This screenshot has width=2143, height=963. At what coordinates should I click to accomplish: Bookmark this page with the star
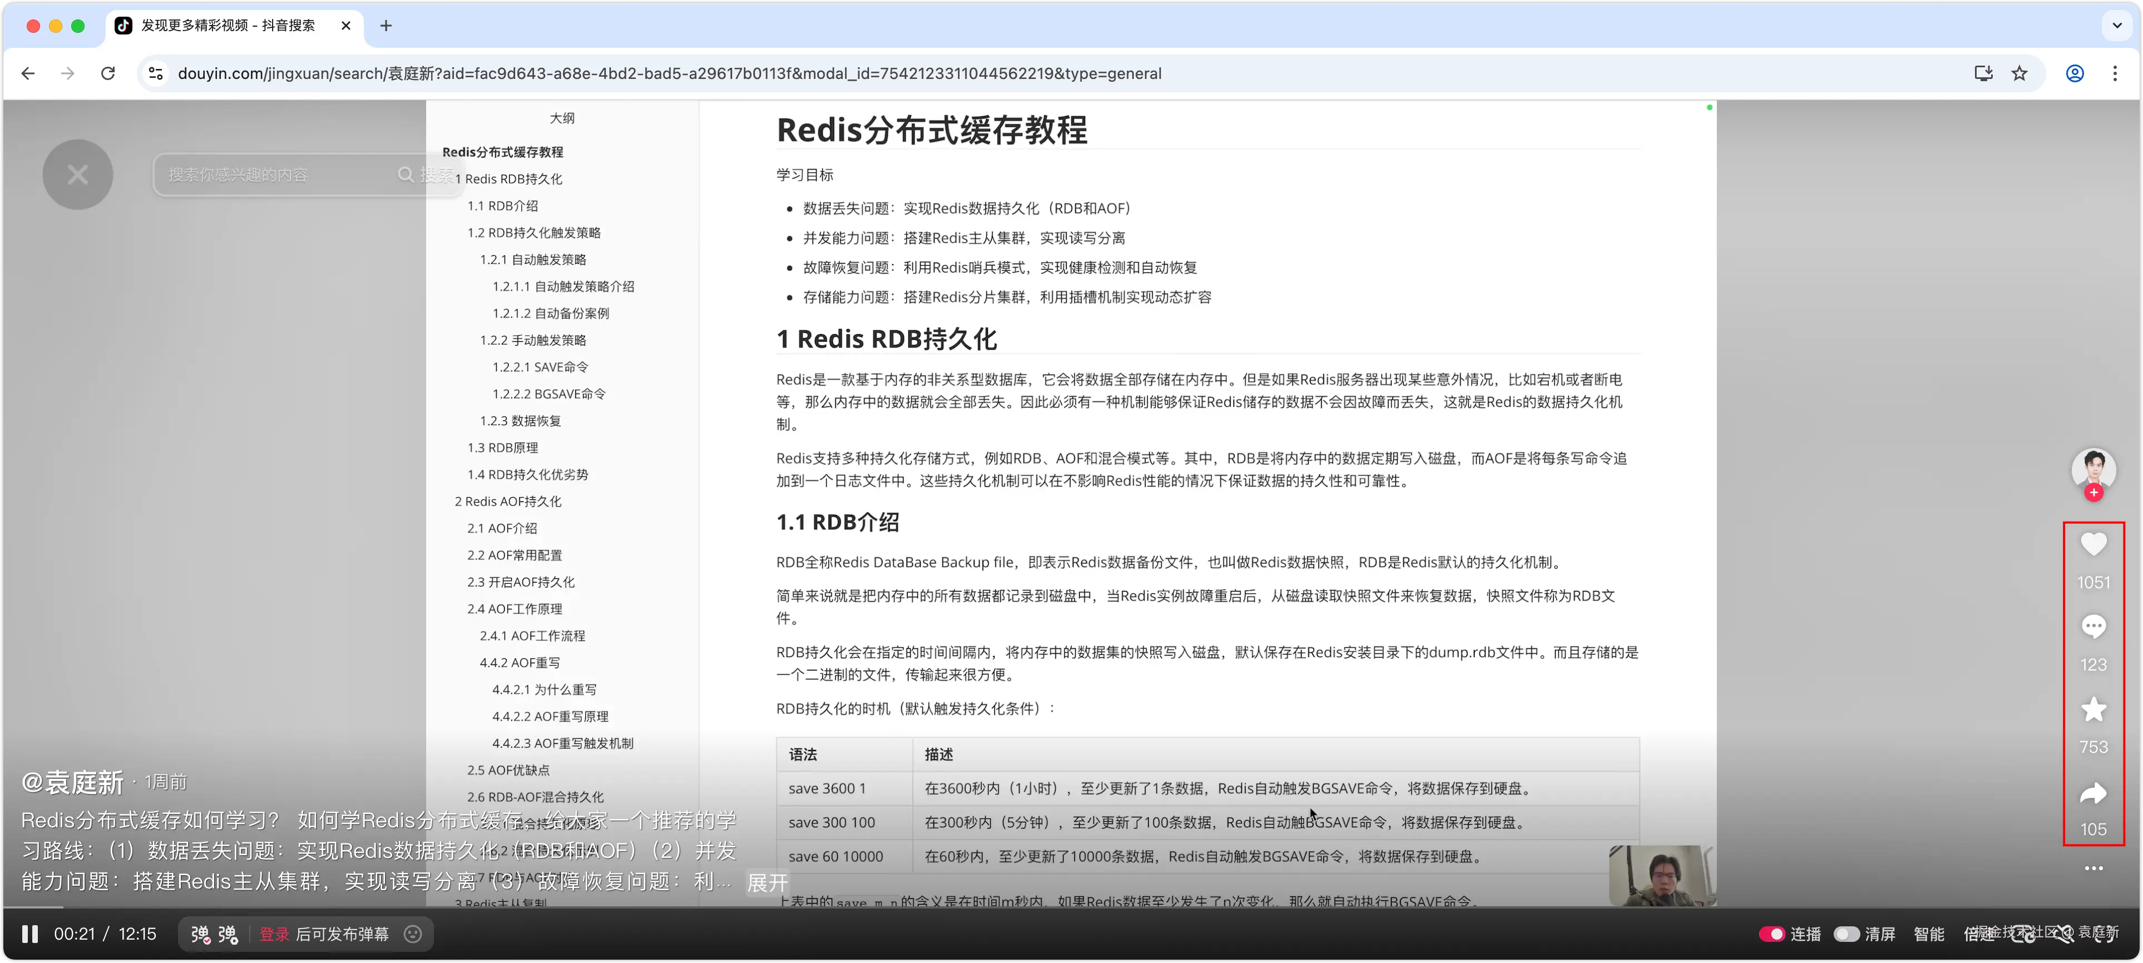coord(2019,73)
